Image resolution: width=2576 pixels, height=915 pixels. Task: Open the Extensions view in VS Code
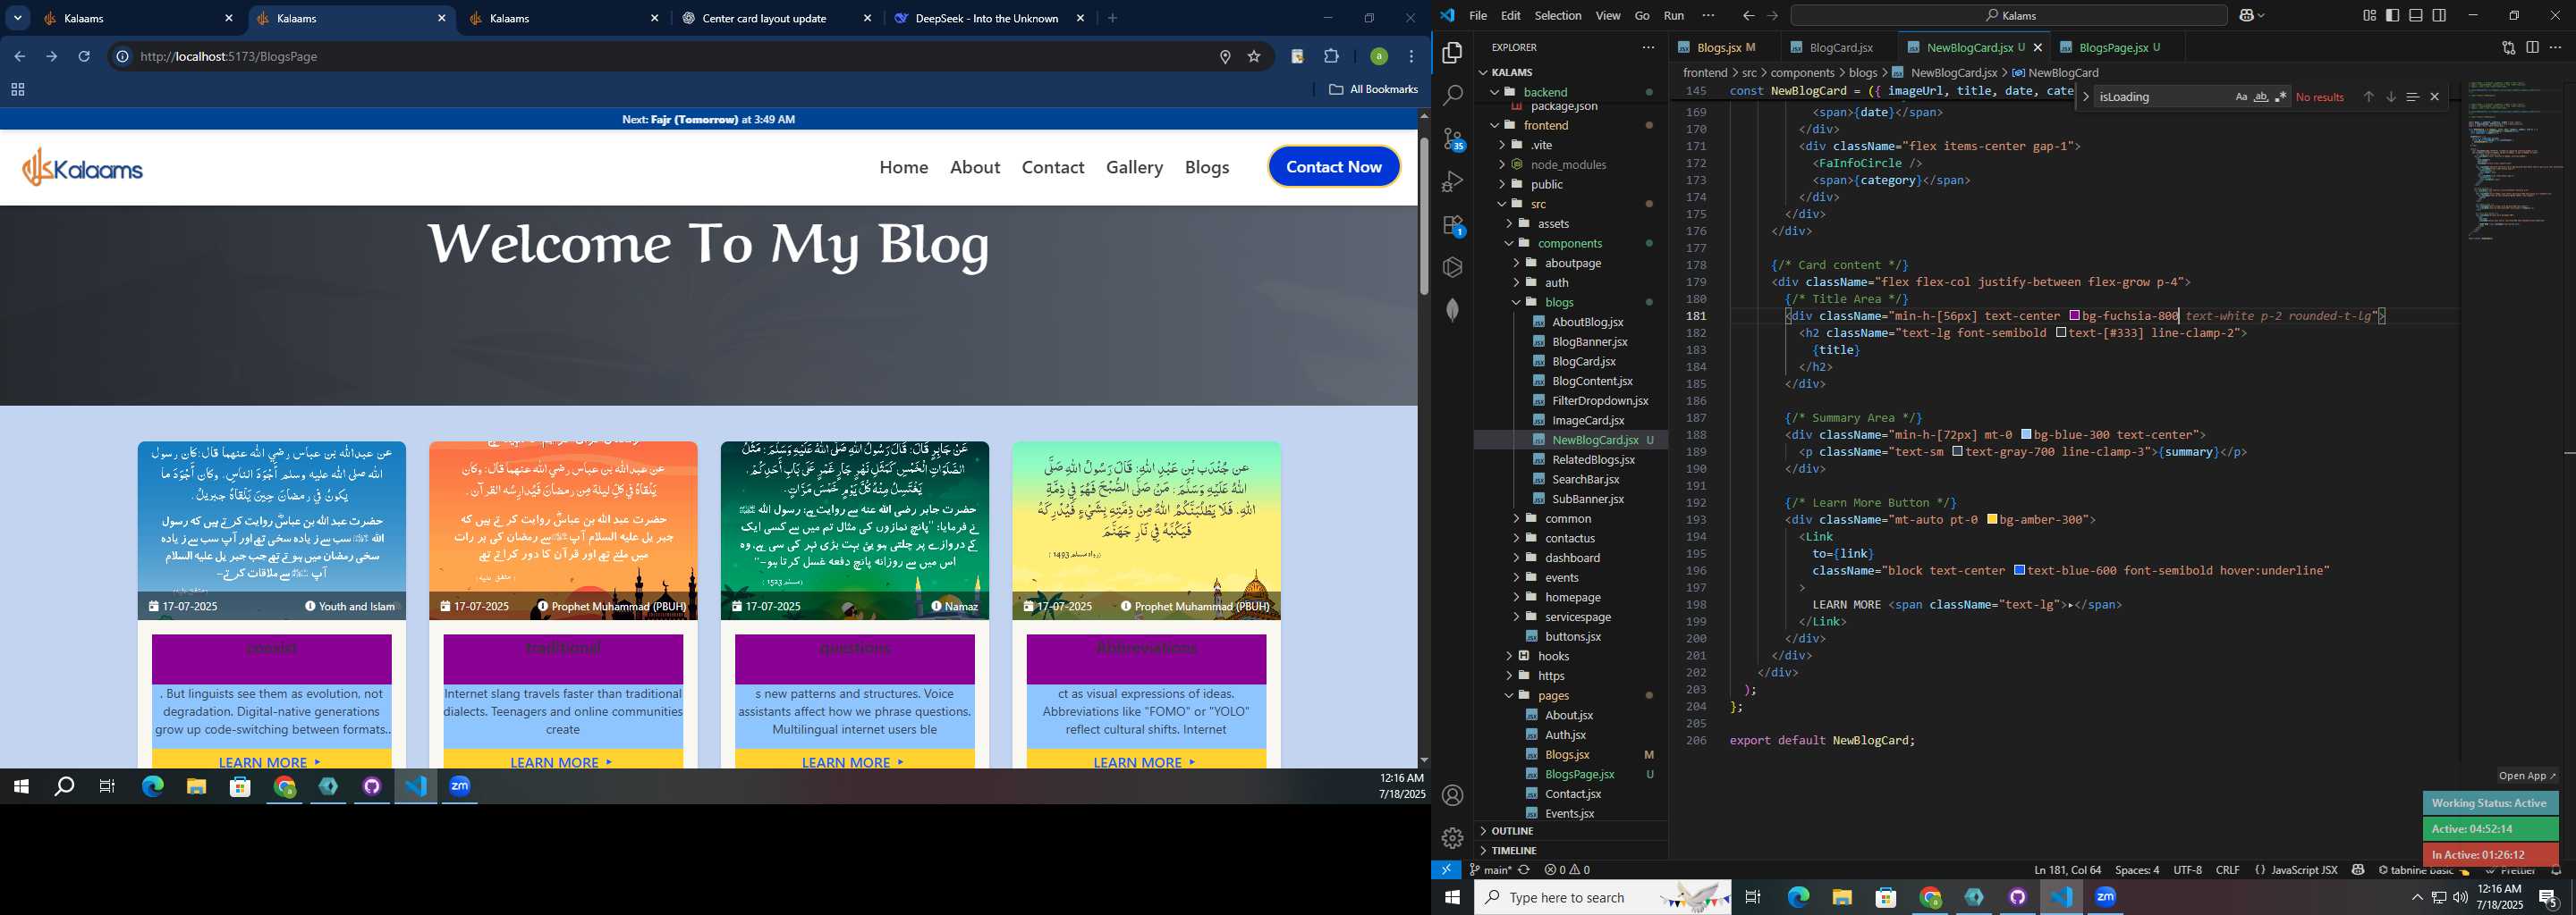point(1452,225)
